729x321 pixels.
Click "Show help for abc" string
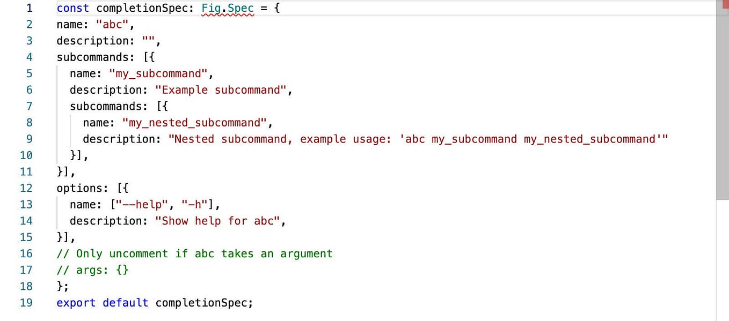click(x=217, y=220)
